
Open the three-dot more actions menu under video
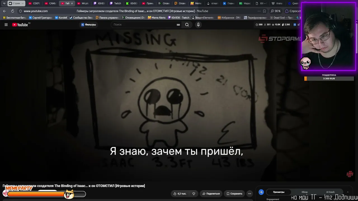[249, 193]
